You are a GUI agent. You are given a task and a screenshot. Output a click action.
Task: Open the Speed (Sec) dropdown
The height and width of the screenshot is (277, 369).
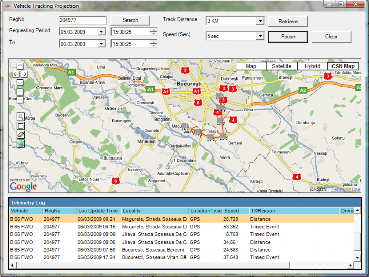[260, 36]
